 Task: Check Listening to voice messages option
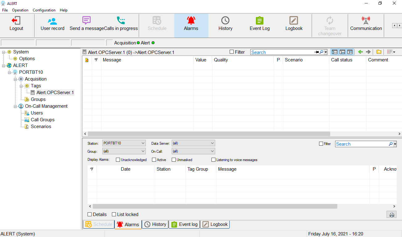coord(213,160)
